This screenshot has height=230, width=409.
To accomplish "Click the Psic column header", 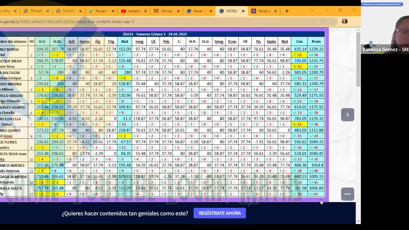I will tap(166, 42).
